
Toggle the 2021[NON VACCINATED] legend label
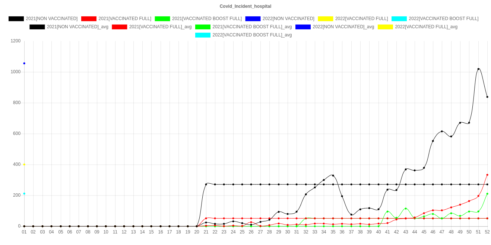[x=51, y=19]
